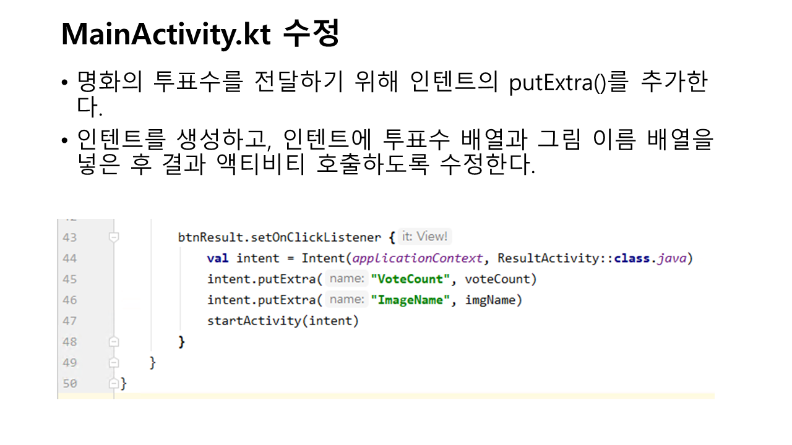This screenshot has width=792, height=445.
Task: Click line number 44 in the gutter
Action: 70,258
